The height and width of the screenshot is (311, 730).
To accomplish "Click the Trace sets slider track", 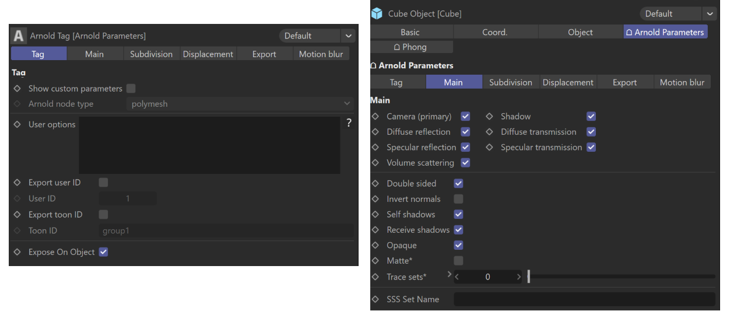I will tap(621, 277).
